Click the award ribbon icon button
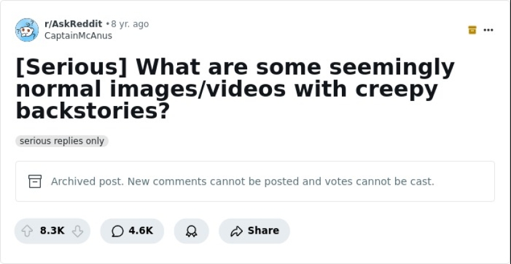 [x=191, y=231]
